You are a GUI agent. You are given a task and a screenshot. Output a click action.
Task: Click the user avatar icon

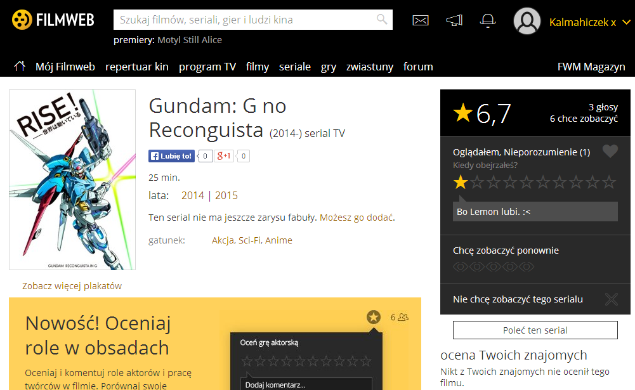click(527, 21)
